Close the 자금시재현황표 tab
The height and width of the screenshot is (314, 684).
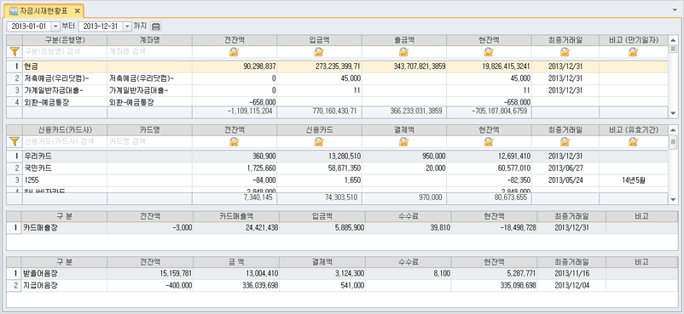click(x=78, y=11)
